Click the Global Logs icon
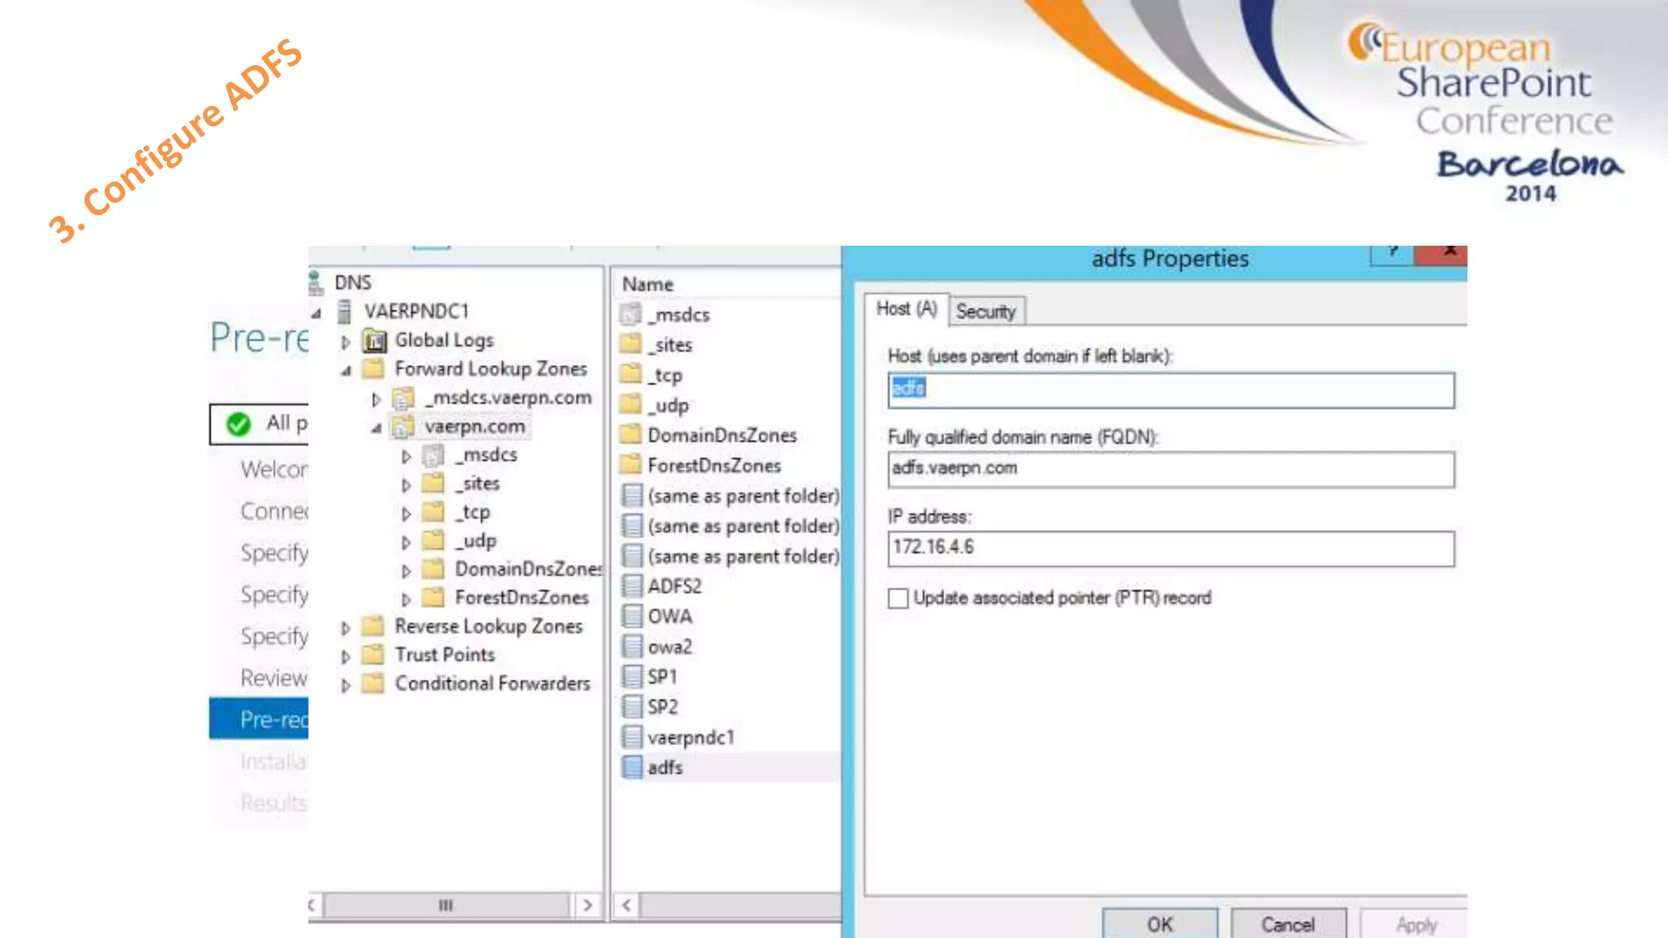The image size is (1668, 938). 374,340
